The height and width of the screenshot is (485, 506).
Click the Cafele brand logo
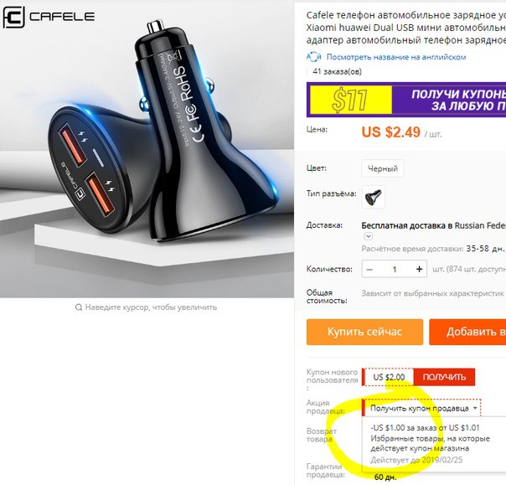49,17
